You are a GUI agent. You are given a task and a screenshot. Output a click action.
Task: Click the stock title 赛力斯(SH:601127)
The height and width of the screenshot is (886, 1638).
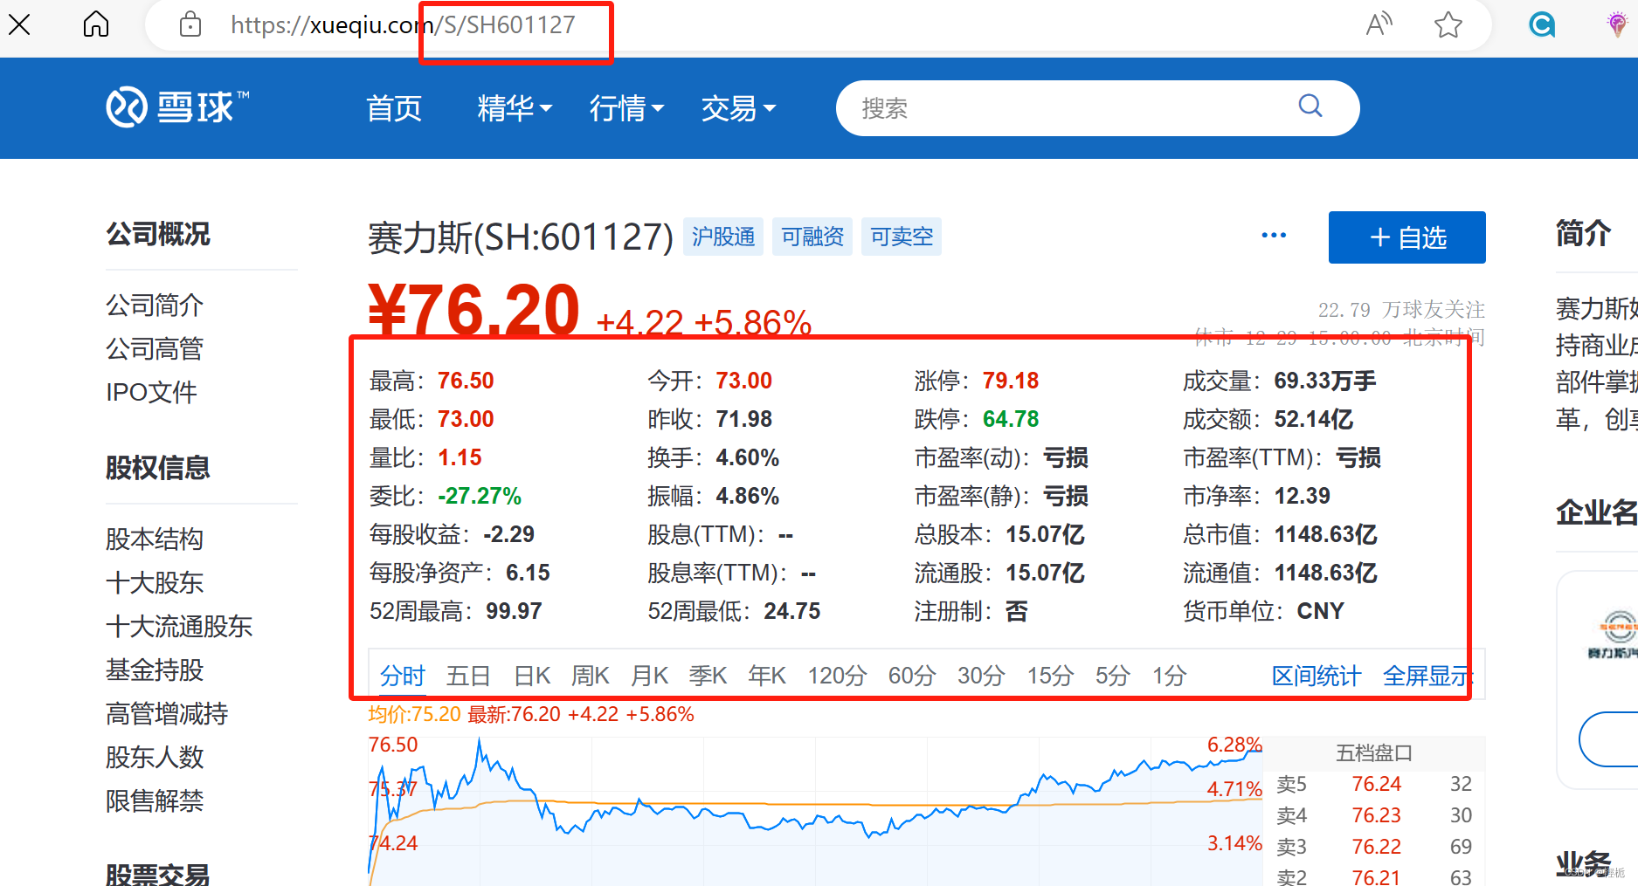(521, 237)
